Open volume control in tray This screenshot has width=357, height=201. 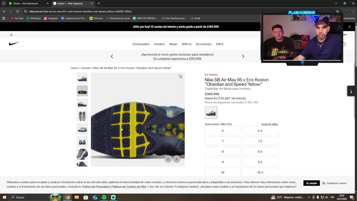pos(326,197)
